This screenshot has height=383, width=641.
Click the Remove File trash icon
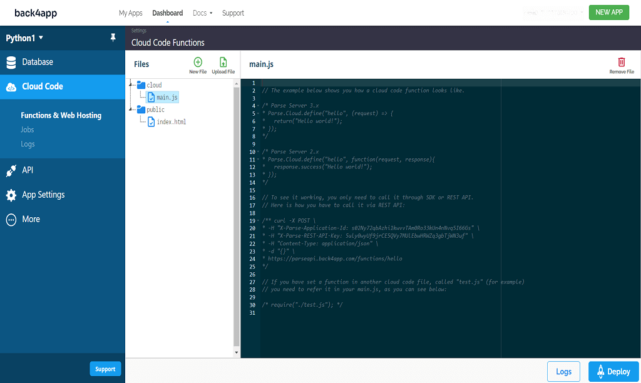(622, 62)
